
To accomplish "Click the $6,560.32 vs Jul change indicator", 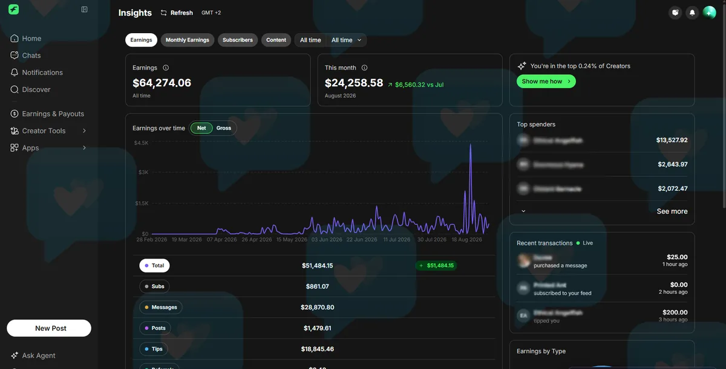I will tap(416, 85).
